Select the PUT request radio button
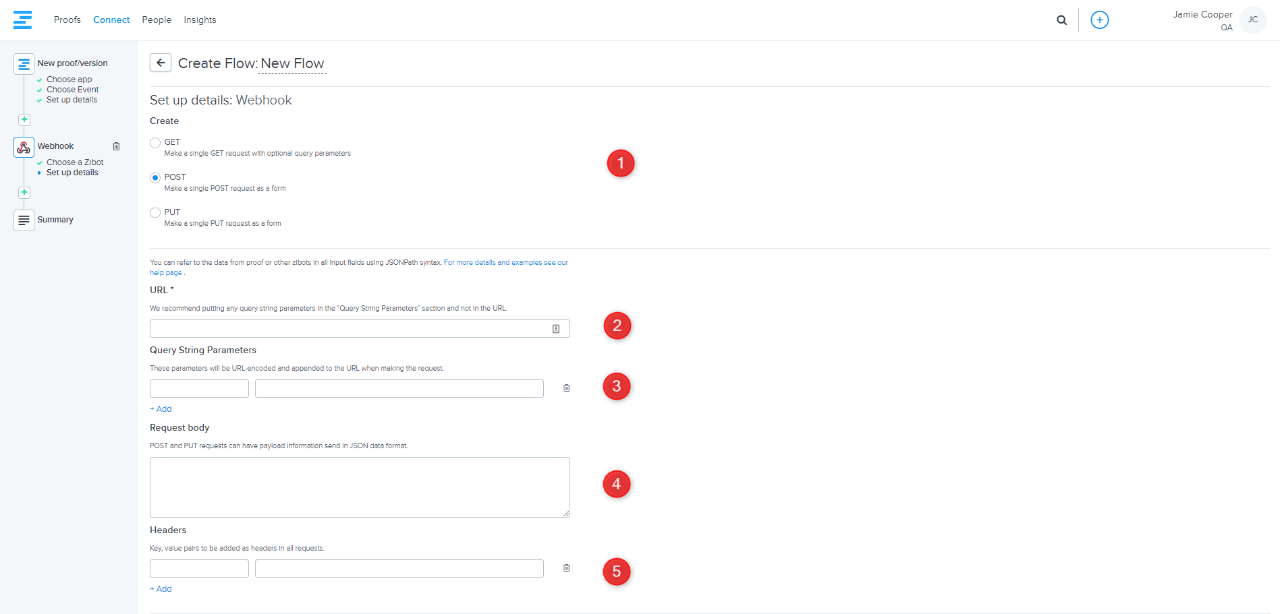Viewport: 1280px width, 614px height. click(155, 213)
